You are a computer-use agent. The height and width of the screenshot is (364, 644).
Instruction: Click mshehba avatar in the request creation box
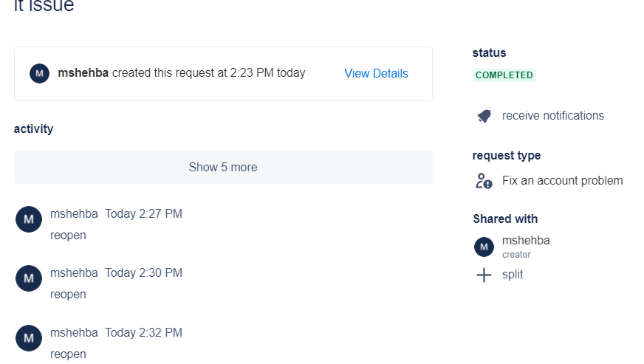[39, 73]
